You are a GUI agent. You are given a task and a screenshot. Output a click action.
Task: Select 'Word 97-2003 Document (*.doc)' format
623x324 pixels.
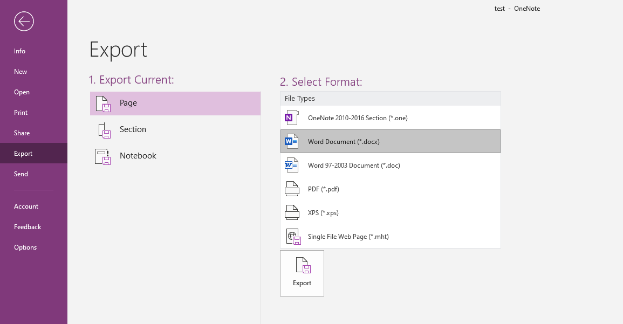390,165
